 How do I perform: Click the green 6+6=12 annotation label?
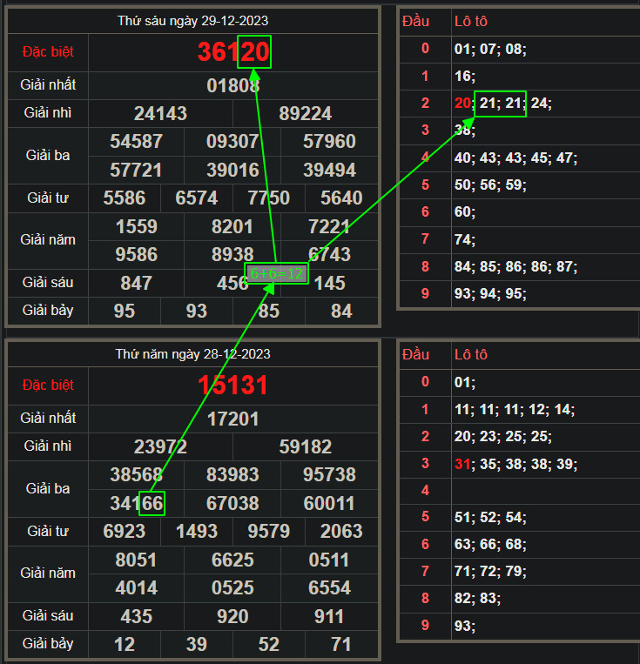pyautogui.click(x=276, y=272)
